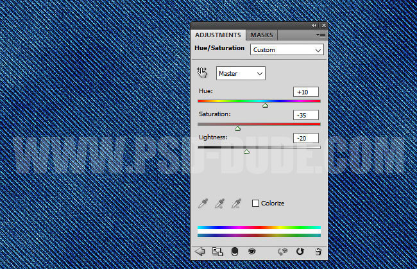Viewport: 417px width, 269px height.
Task: Switch to the Adjustments tab
Action: (218, 35)
